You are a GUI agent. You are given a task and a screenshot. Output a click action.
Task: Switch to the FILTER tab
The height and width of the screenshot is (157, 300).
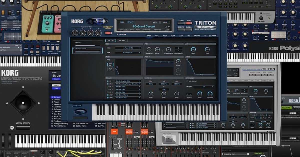pyautogui.click(x=172, y=36)
